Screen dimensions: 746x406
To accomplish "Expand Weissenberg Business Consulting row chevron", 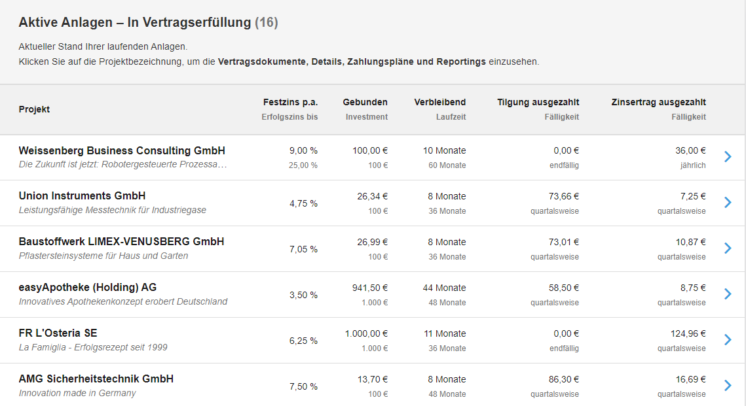I will tap(728, 157).
